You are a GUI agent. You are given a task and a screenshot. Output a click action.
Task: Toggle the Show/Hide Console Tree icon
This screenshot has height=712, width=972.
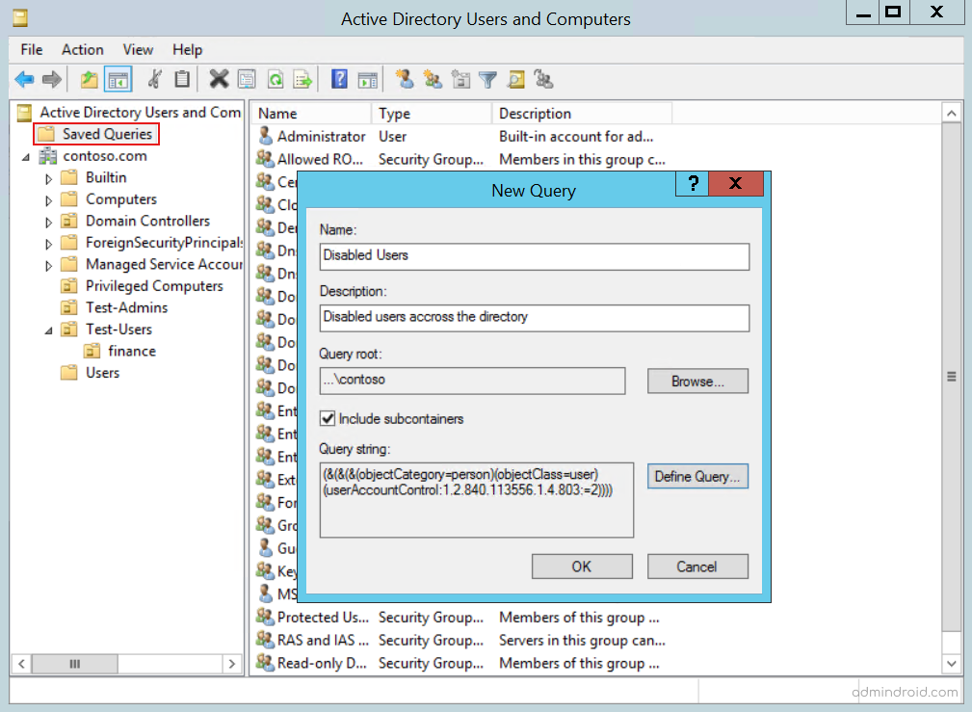coord(117,79)
